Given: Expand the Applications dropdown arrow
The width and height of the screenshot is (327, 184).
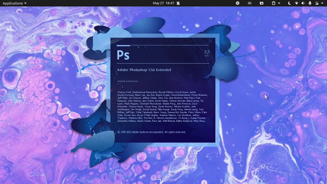Looking at the screenshot, I should point(25,3).
